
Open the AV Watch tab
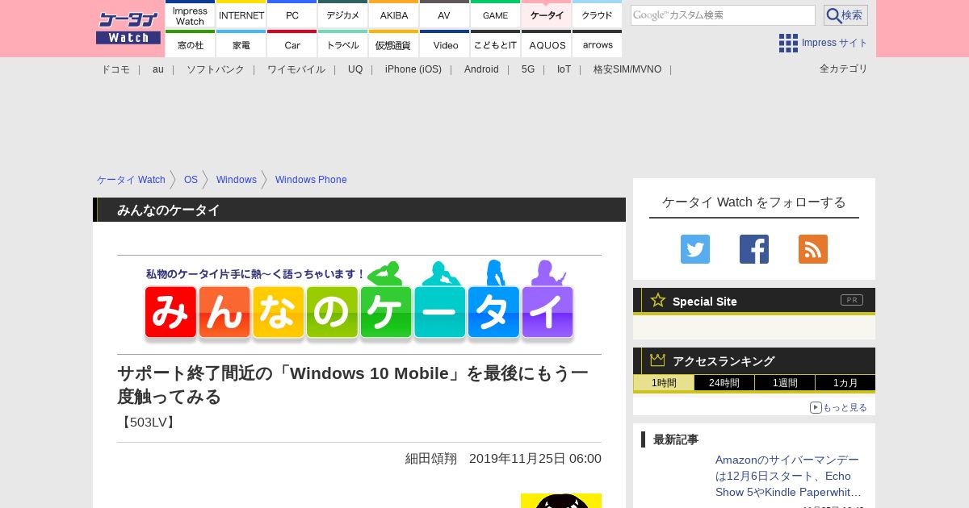click(444, 15)
